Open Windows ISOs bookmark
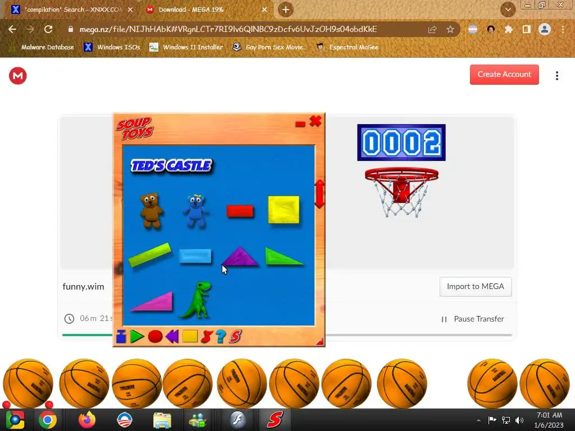This screenshot has width=575, height=431. [112, 47]
